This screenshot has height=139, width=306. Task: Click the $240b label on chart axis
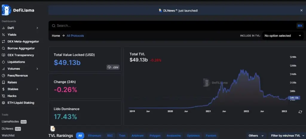coord(293,57)
